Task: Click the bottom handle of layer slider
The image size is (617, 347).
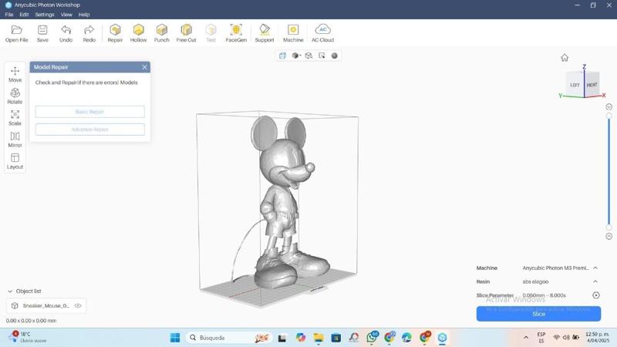Action: 609,227
